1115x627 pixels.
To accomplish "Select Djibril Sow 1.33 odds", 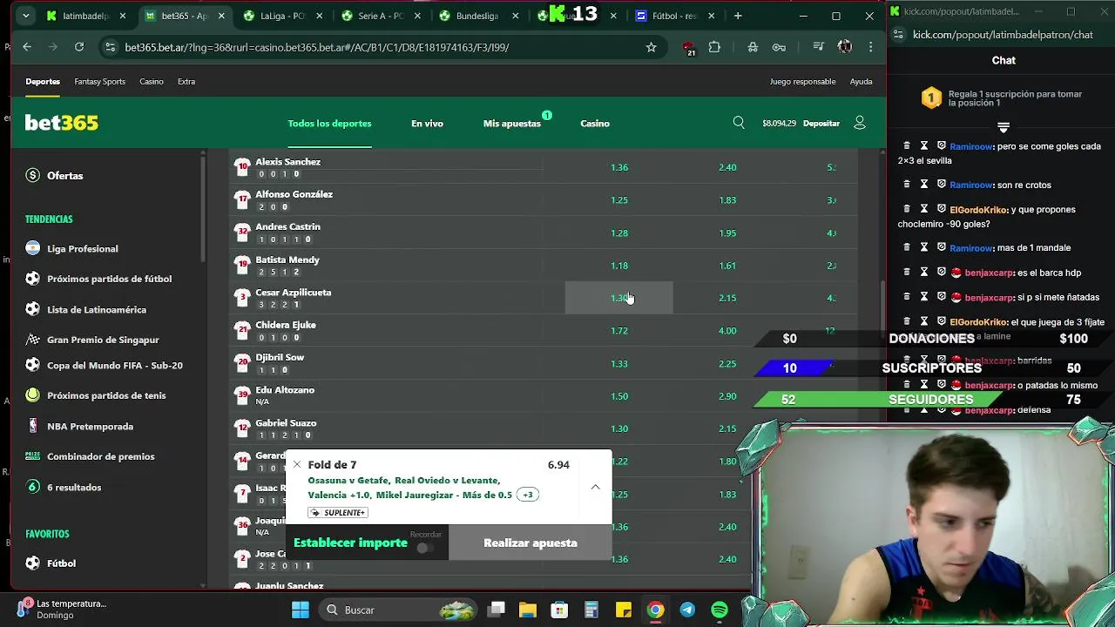I will (x=619, y=364).
